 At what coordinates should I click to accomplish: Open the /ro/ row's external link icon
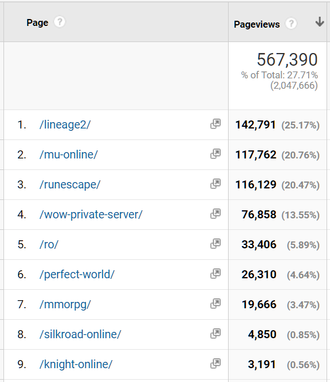[x=215, y=244]
